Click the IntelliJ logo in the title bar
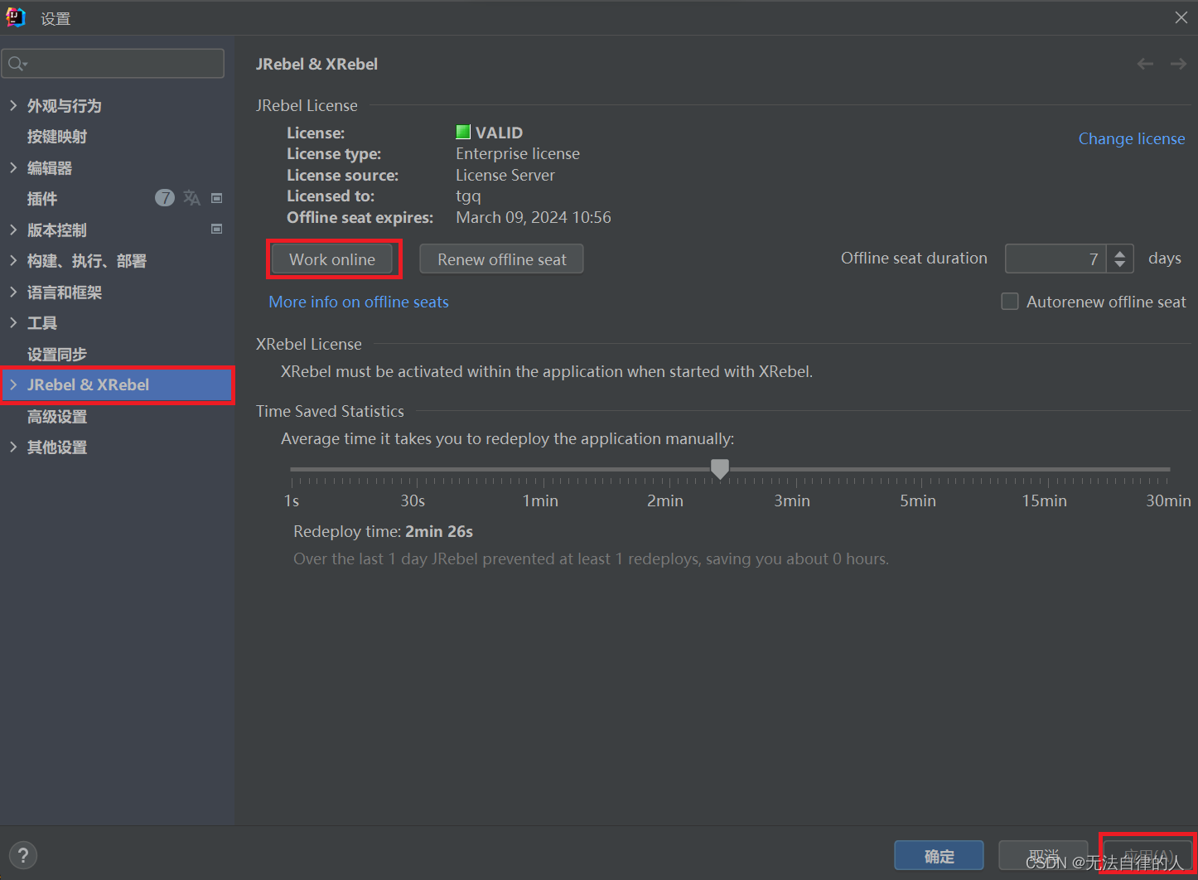The height and width of the screenshot is (880, 1198). pyautogui.click(x=16, y=17)
